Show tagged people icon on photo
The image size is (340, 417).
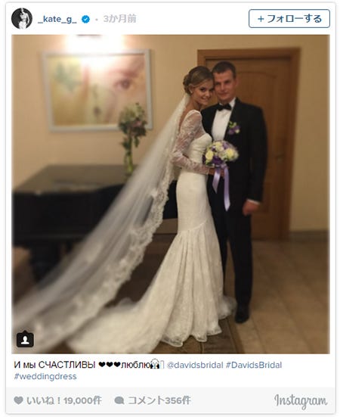tap(25, 339)
